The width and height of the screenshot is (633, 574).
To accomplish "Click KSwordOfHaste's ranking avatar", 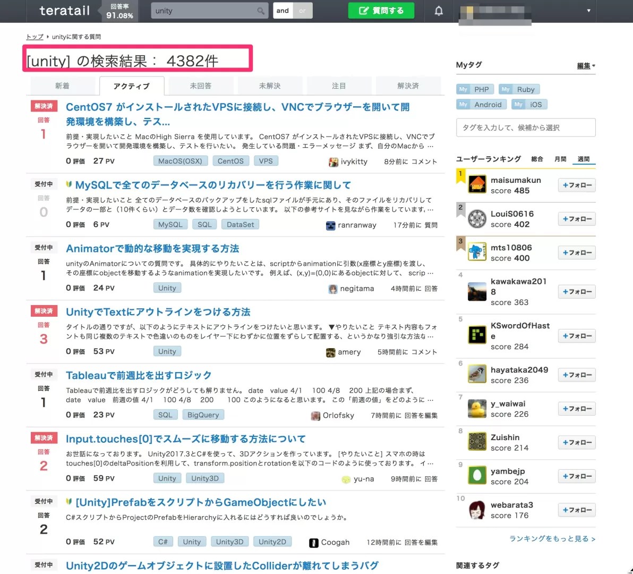I will point(477,335).
